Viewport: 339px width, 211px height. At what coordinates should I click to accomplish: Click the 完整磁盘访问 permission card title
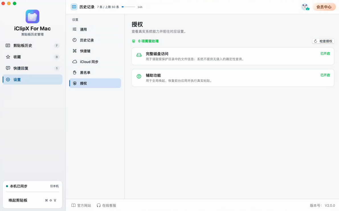point(157,54)
